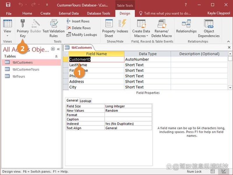Viewport: 233px width, 175px height.
Task: Collapse the navigation pane with double chevron
Action: [59, 49]
